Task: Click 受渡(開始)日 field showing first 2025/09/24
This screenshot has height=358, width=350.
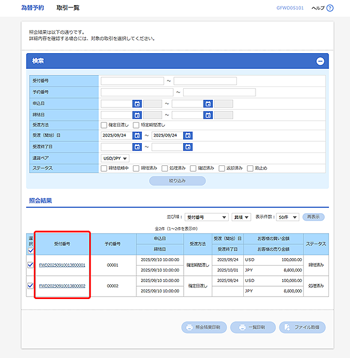Action: click(117, 135)
